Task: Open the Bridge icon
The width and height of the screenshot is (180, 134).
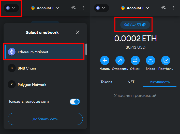Action: click(151, 60)
